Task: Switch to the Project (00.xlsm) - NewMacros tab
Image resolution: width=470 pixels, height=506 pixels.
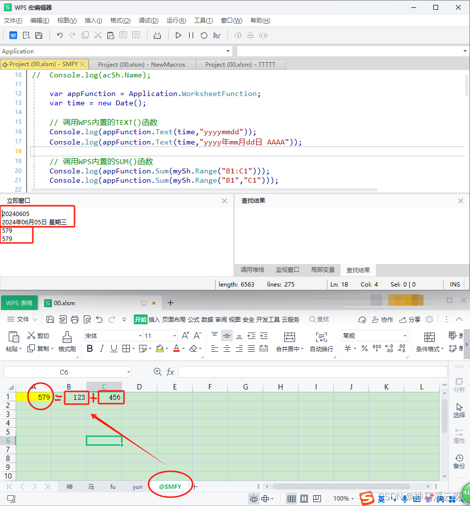Action: coord(142,64)
